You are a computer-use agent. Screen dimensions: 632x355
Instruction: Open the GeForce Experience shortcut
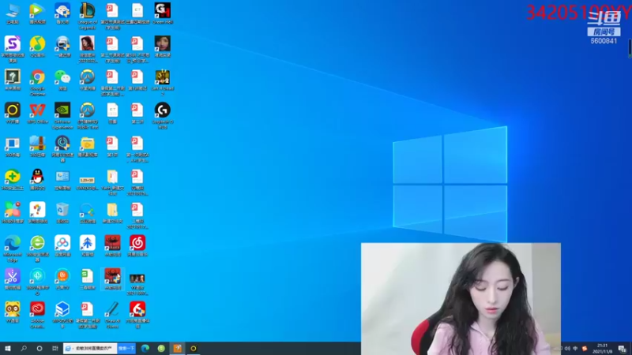point(62,116)
